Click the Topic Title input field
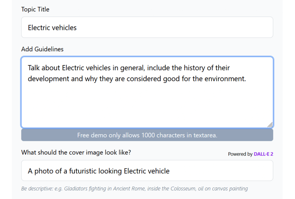Image resolution: width=295 pixels, height=199 pixels. [147, 27]
